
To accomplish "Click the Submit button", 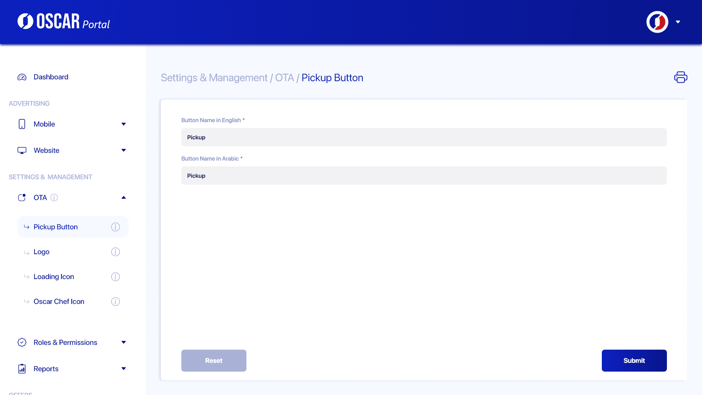I will click(634, 361).
